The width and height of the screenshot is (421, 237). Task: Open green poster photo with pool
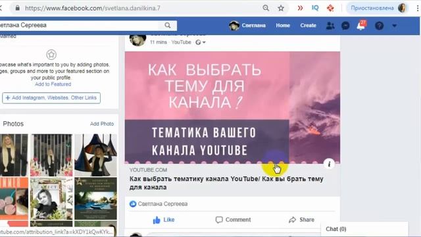click(x=95, y=198)
